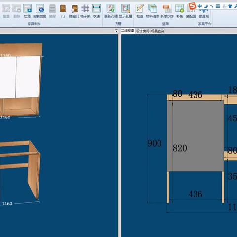Add a door with the 门 tool
The height and width of the screenshot is (237, 237).
[x=63, y=11]
